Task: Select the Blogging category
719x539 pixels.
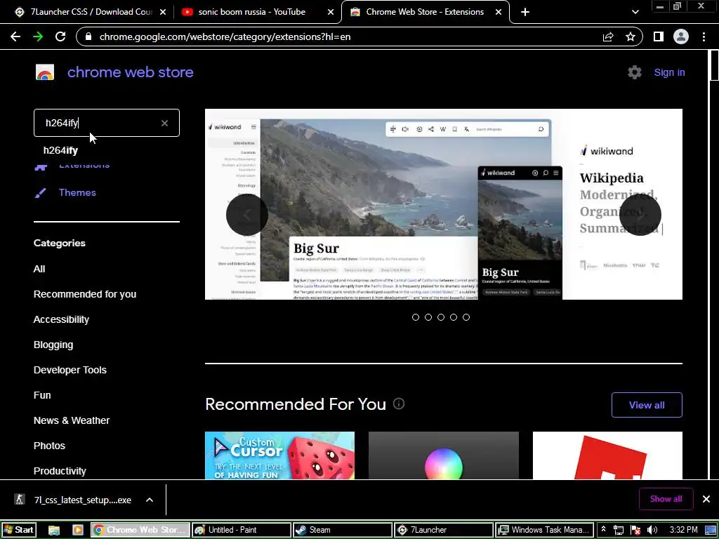Action: (53, 345)
